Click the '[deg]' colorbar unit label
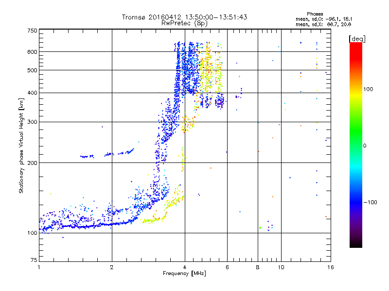Screen dimensions: 389x291 tap(357, 39)
